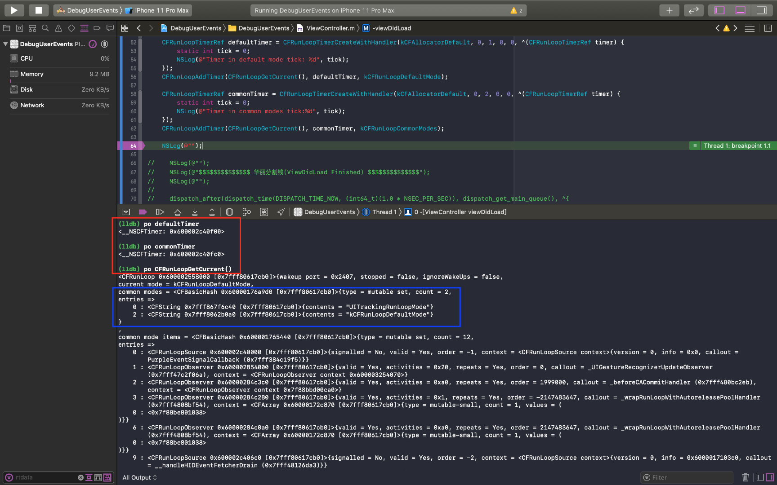Select the Network gauge row
Screen dimensions: 777x485
[x=59, y=105]
